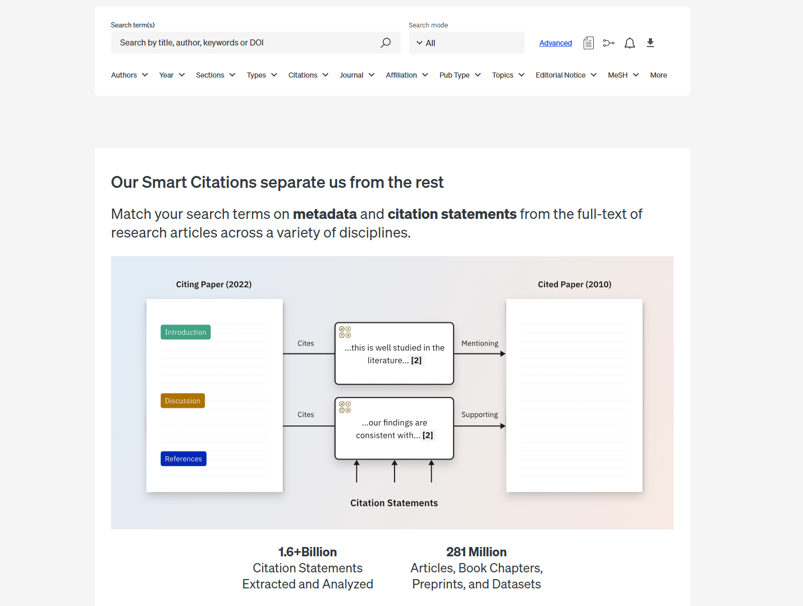Click the 'Citation Statements' diagram caption

point(394,503)
